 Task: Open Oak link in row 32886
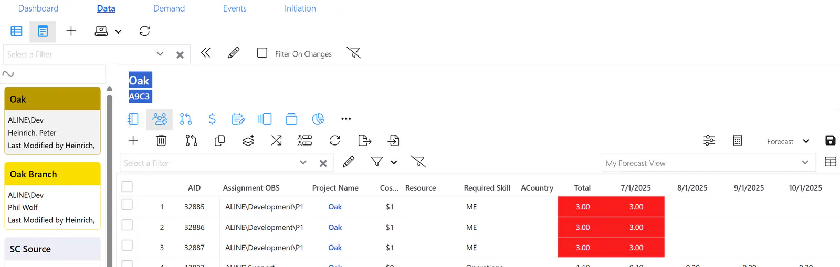(x=335, y=227)
